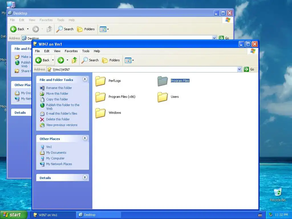
Task: Click the system tray clock 11:32 PM
Action: pyautogui.click(x=281, y=215)
